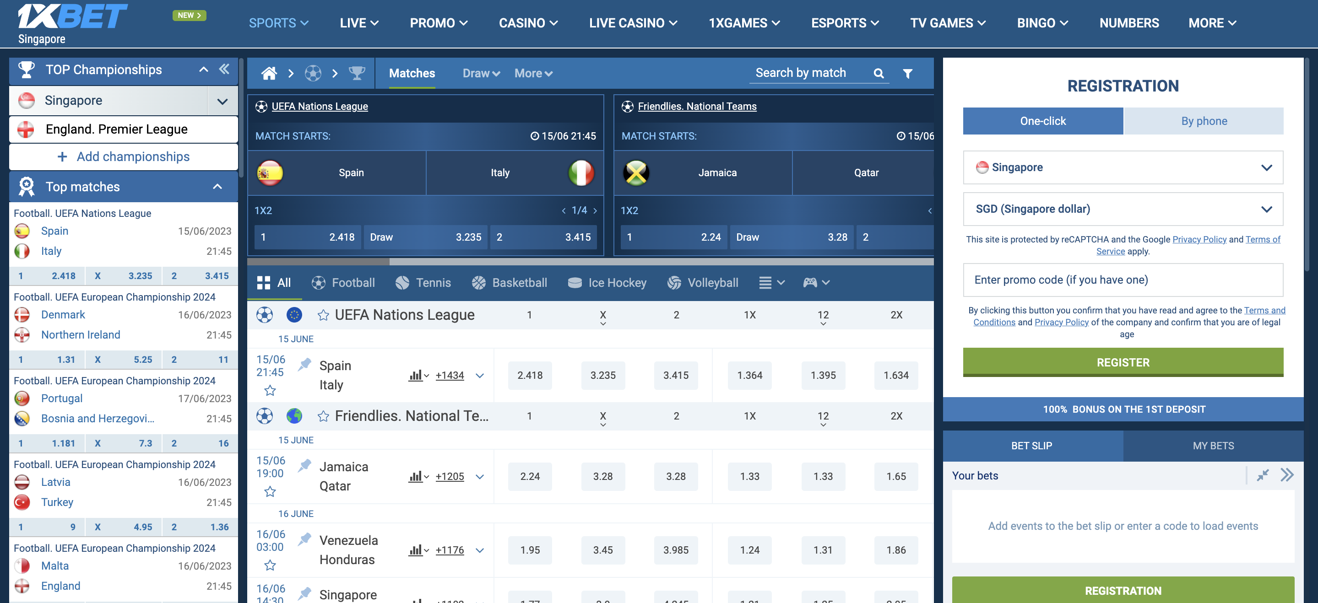Minimize bet slip with the collapse arrows icon
The width and height of the screenshot is (1318, 603).
[x=1263, y=475]
